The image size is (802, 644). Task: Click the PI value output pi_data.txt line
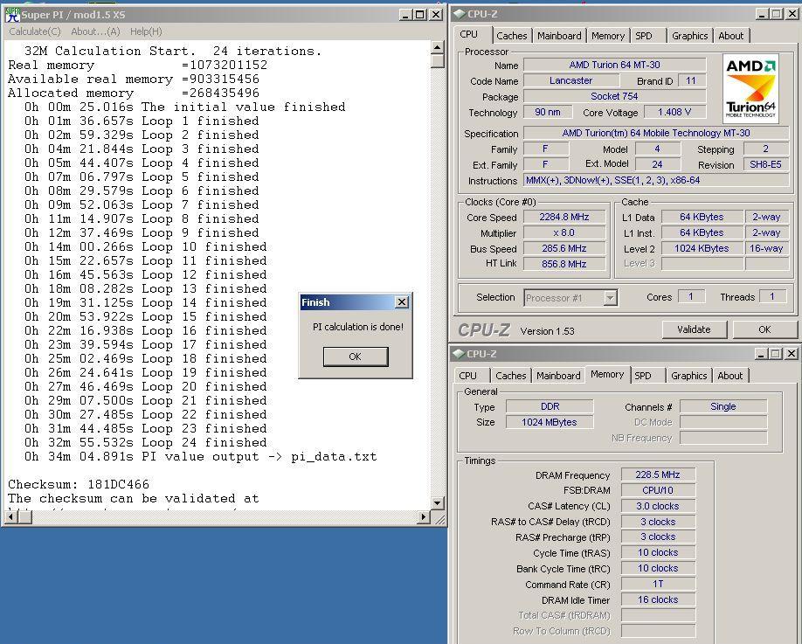click(x=201, y=456)
